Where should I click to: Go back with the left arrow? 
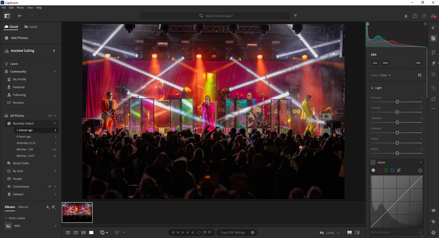point(20,16)
